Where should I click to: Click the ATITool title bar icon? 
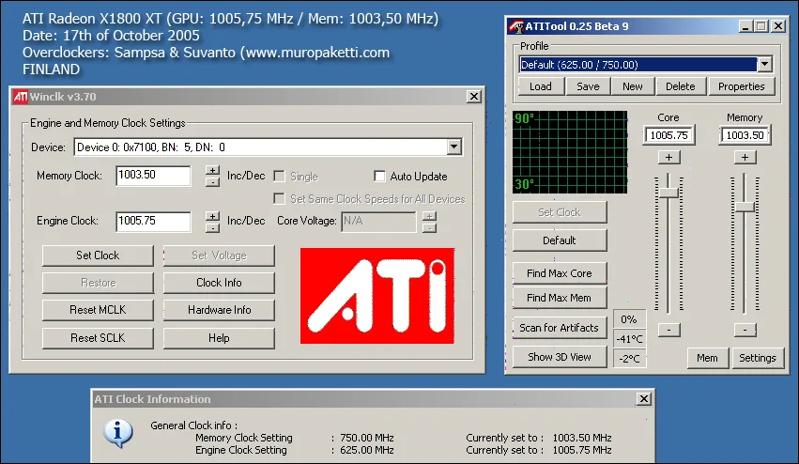click(x=516, y=26)
